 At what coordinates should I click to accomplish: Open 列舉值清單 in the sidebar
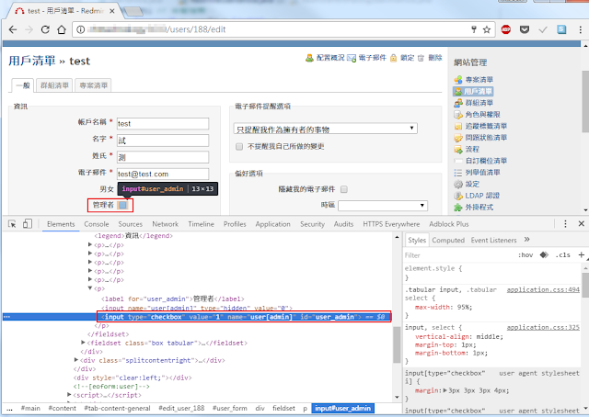coord(482,173)
